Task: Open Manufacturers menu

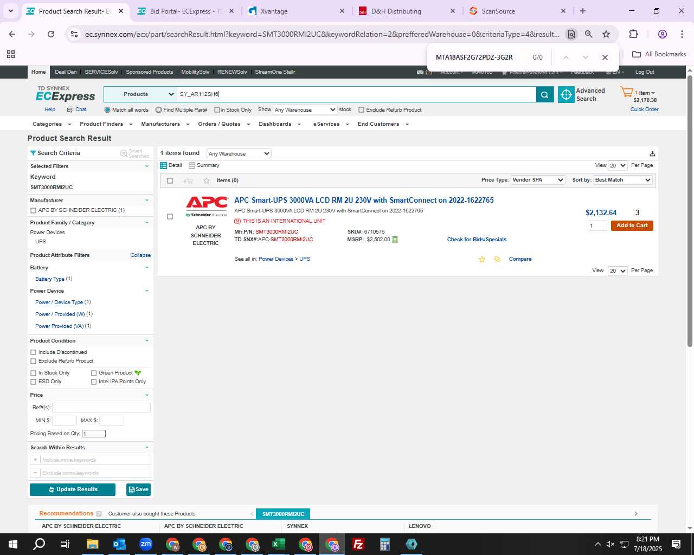Action: click(165, 124)
